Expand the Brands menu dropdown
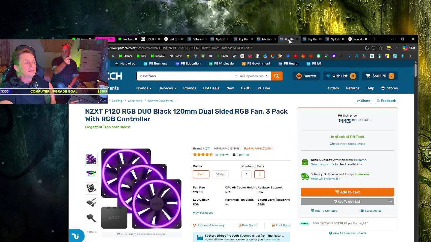 (144, 88)
